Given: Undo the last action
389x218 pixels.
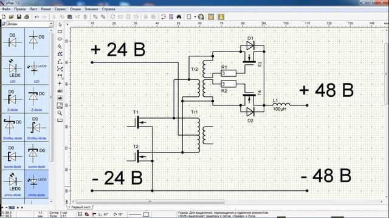Looking at the screenshot, I should coord(36,17).
